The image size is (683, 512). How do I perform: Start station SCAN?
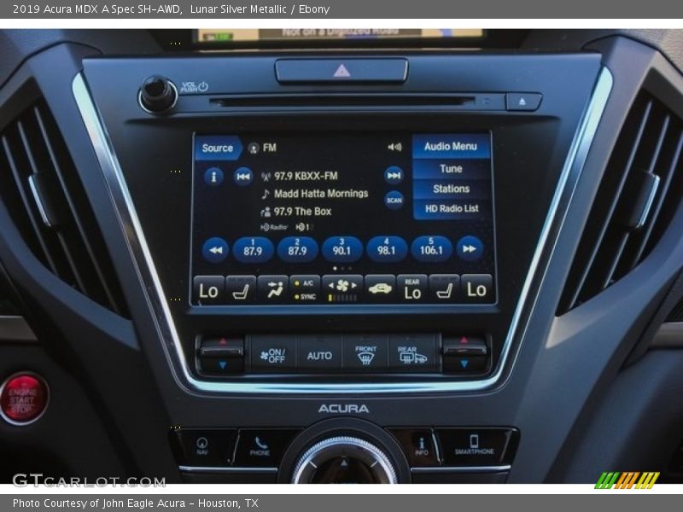coord(394,200)
